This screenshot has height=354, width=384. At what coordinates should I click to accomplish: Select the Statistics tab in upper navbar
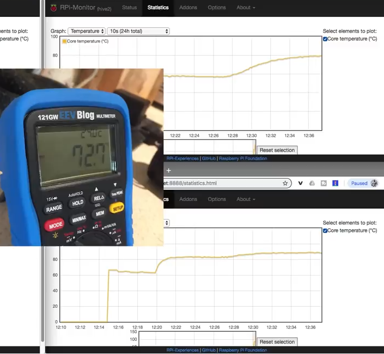[x=158, y=8]
